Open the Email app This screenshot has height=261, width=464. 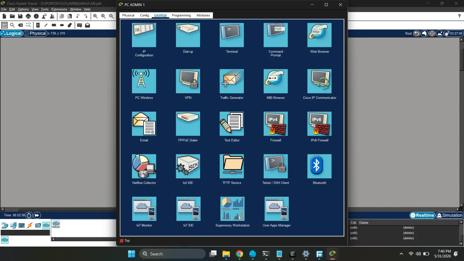pos(144,124)
